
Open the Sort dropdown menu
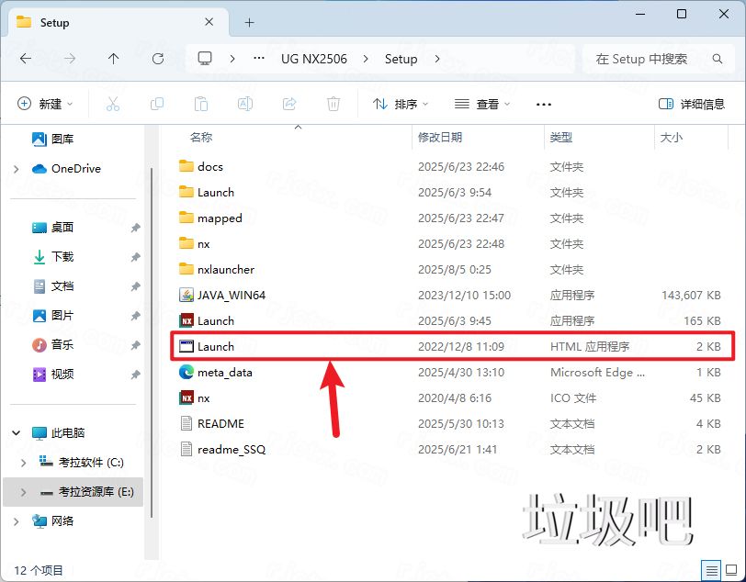pos(402,104)
